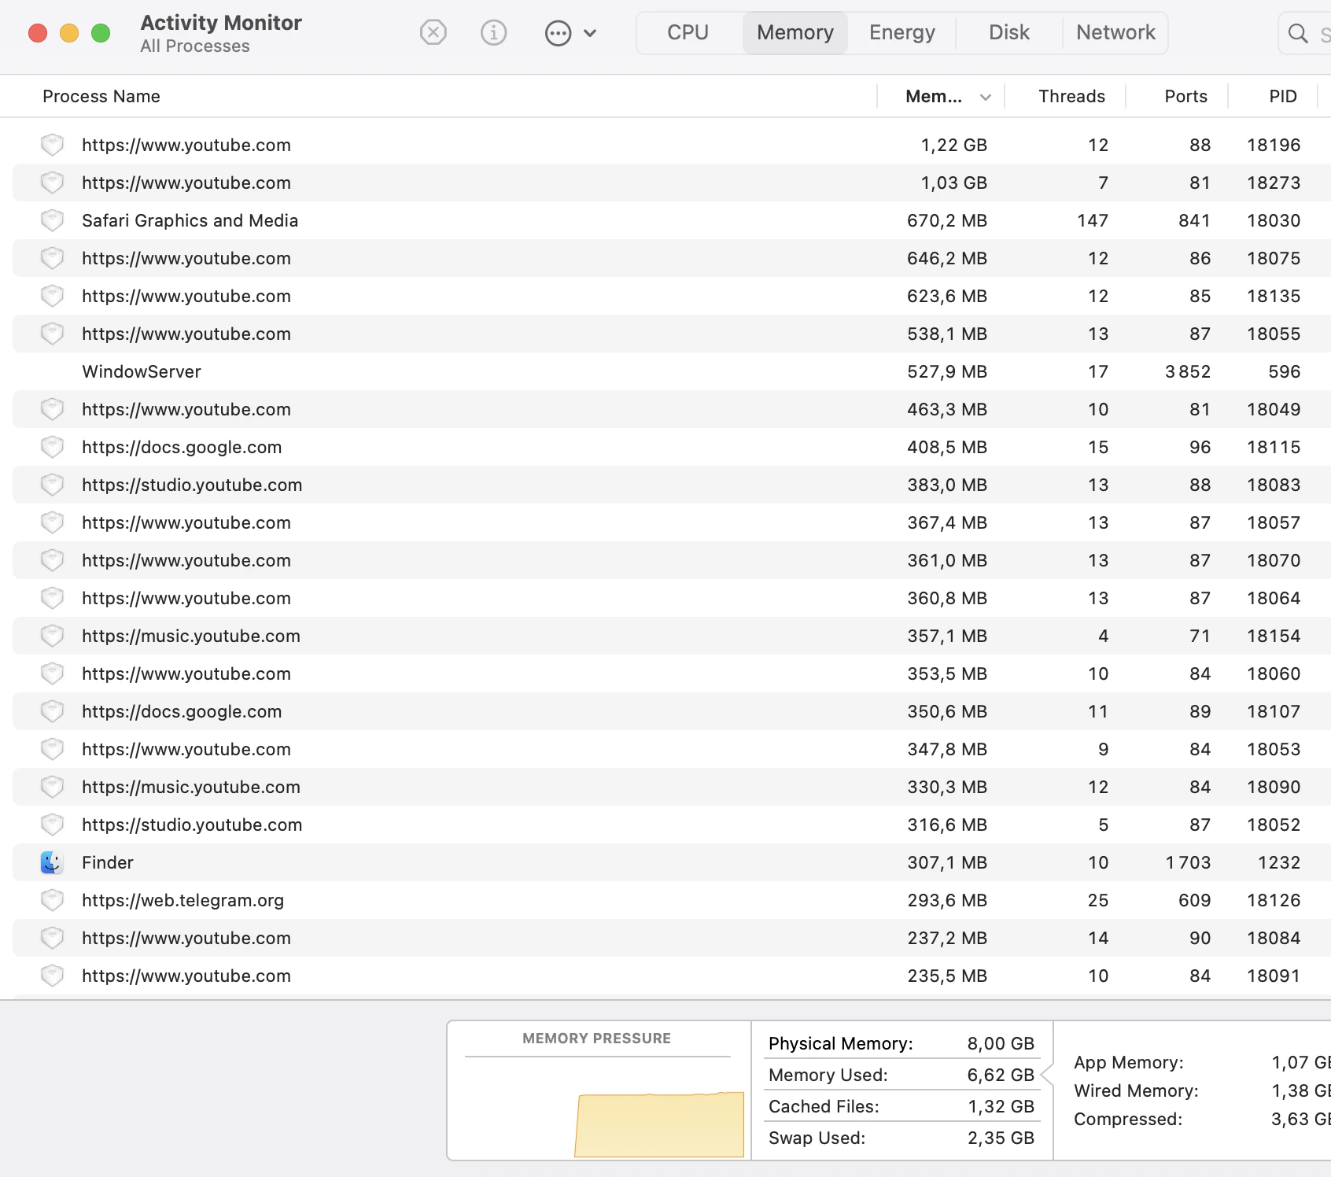The image size is (1331, 1177).
Task: Sort by Threads column header
Action: click(1071, 96)
